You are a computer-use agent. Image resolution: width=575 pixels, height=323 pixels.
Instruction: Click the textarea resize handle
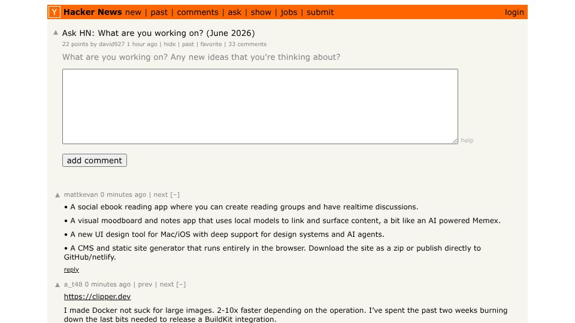point(455,141)
